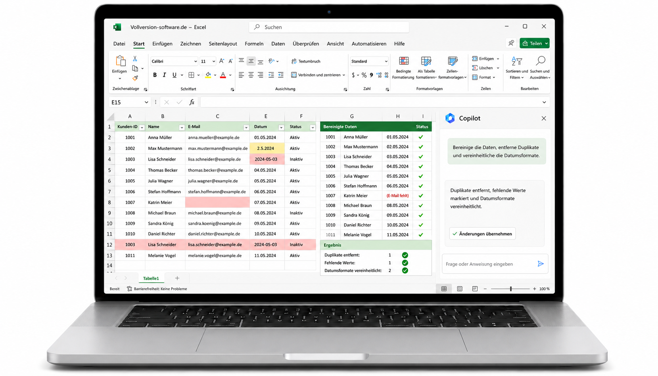Viewport: 658px width, 376px height.
Task: Open the Calibri font dropdown
Action: [195, 61]
